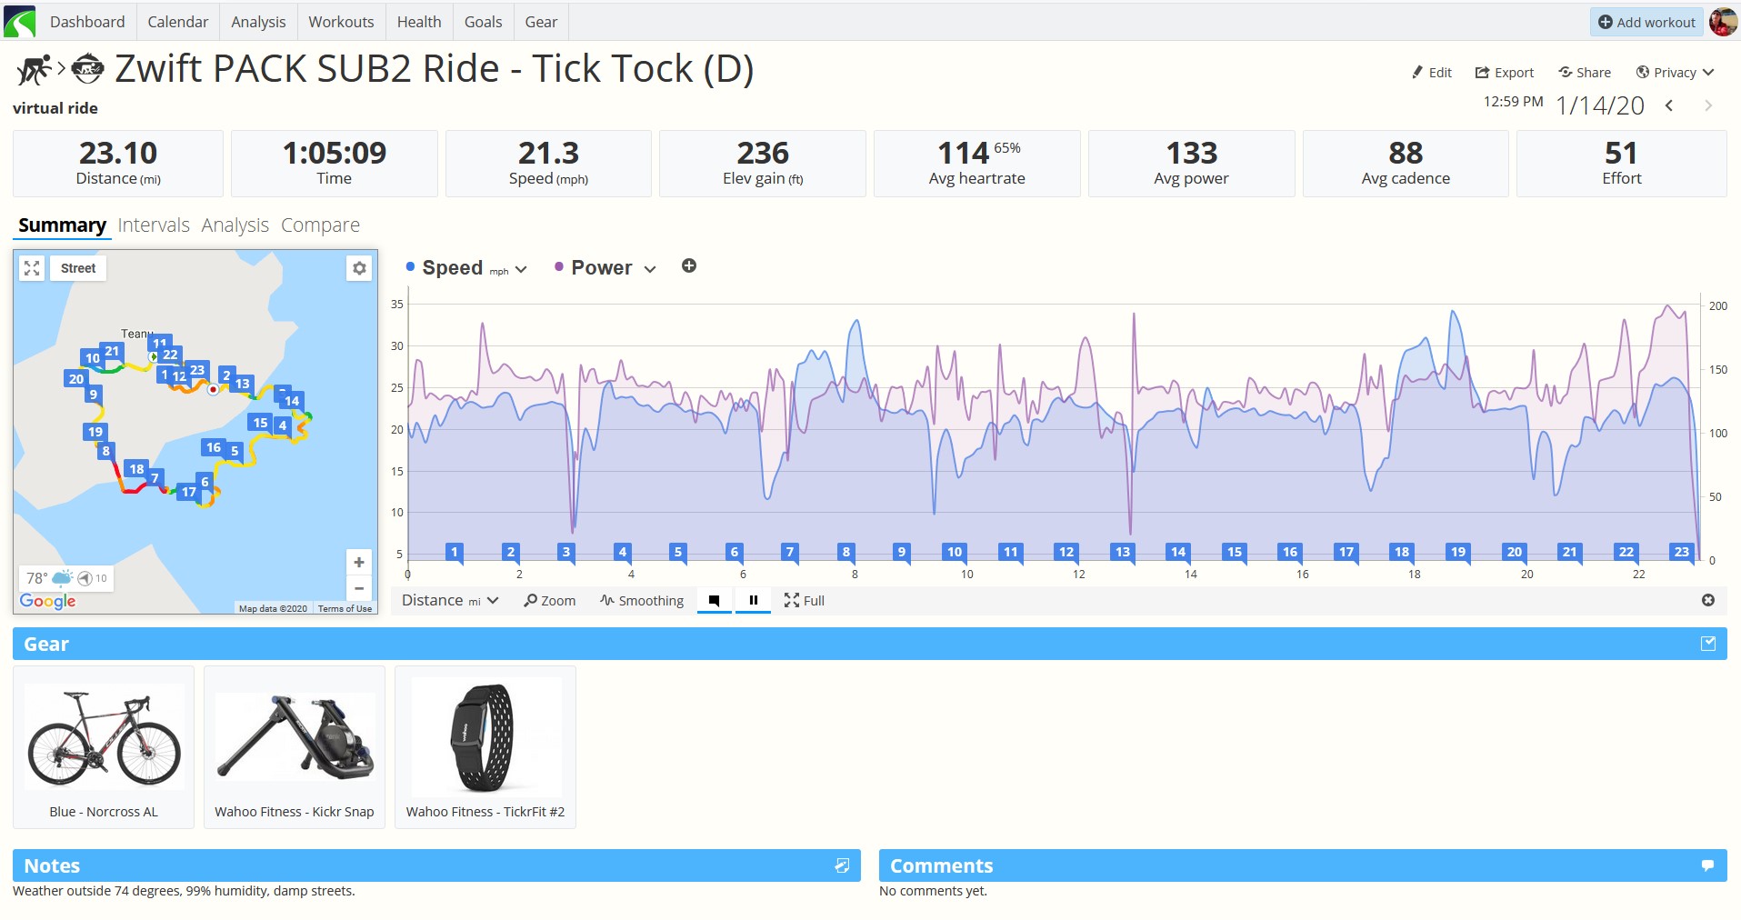Toggle pause removal button under chart
The height and width of the screenshot is (920, 1741).
tap(753, 600)
